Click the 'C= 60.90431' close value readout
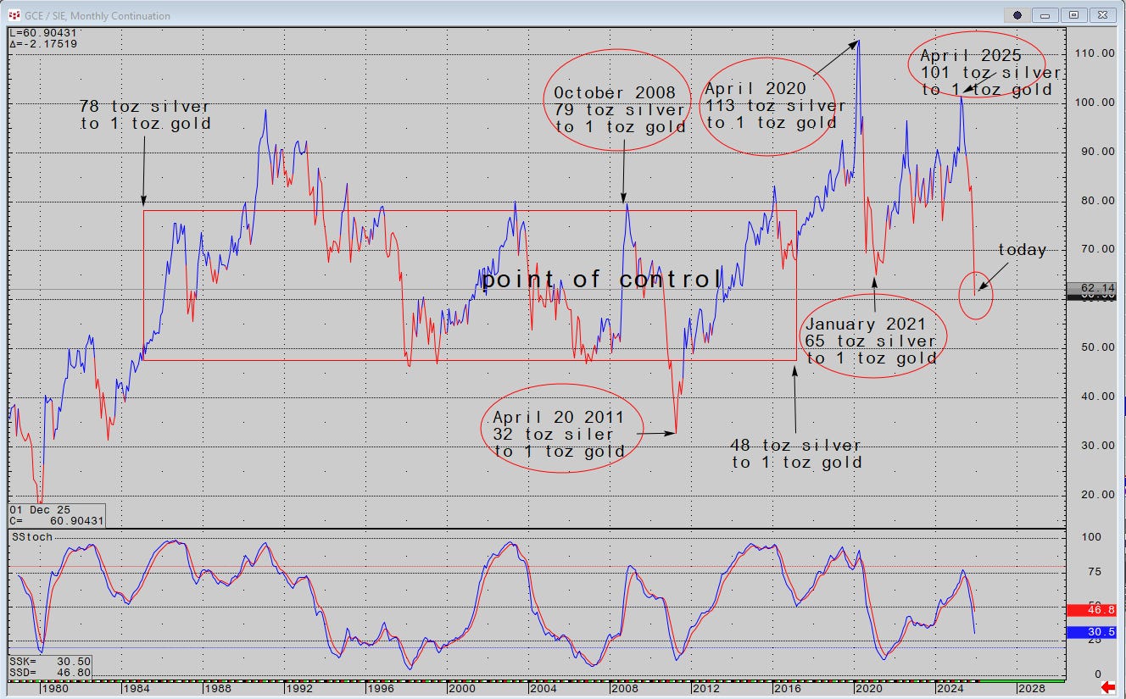Viewport: 1126px width, 699px height. pos(55,520)
